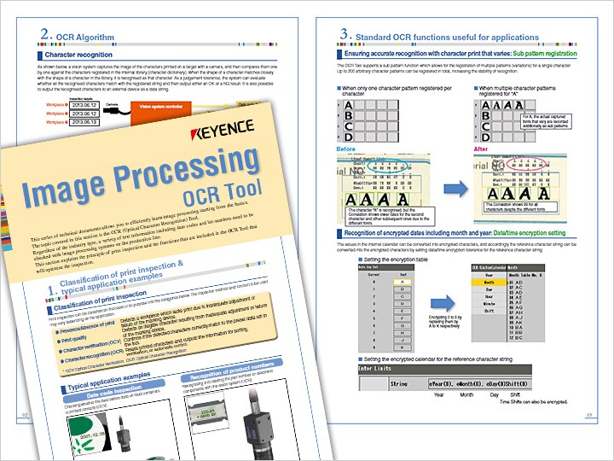Click the KEYENCE logo on the cover page
This screenshot has width=614, height=461.
[x=222, y=129]
